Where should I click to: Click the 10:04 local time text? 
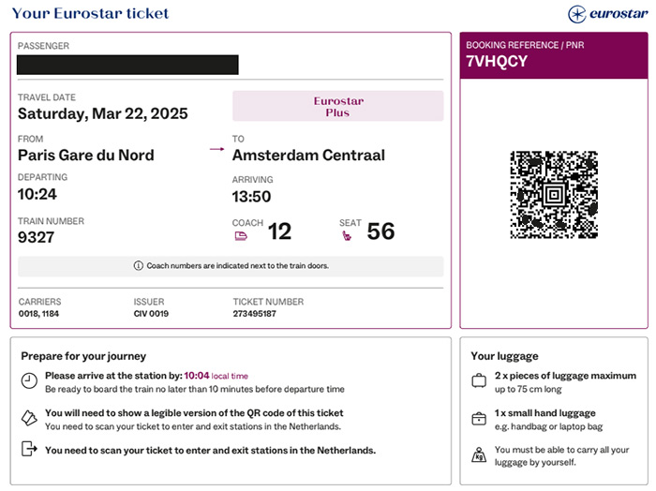216,376
